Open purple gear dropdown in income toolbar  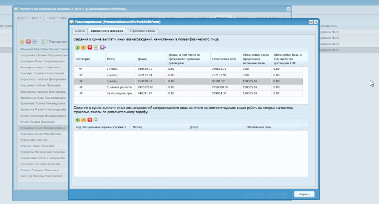click(x=103, y=47)
